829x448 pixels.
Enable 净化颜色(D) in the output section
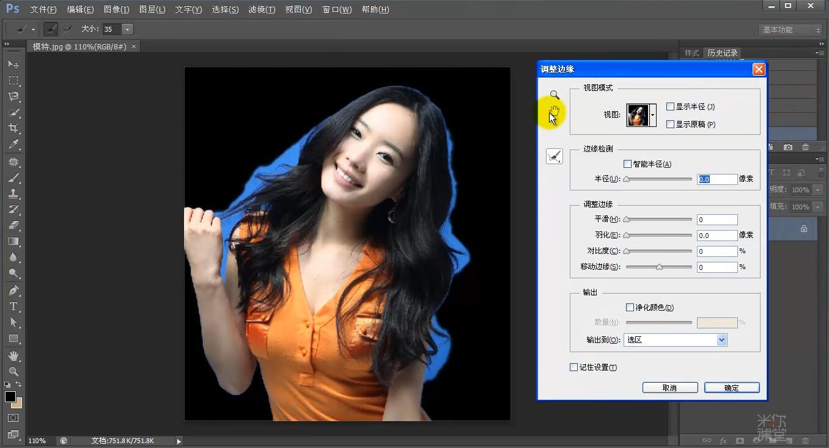point(630,307)
